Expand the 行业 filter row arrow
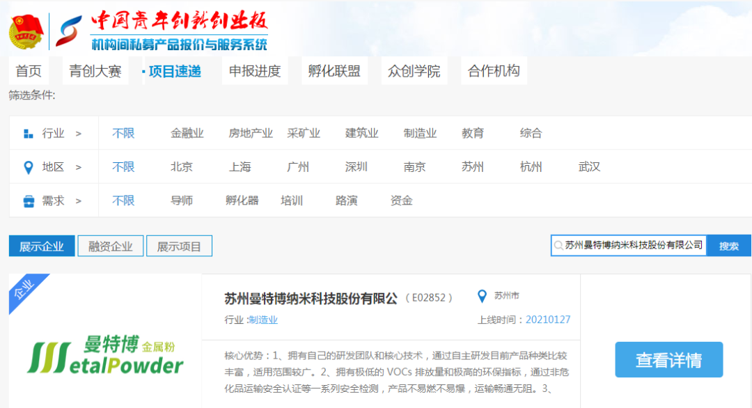 point(79,134)
